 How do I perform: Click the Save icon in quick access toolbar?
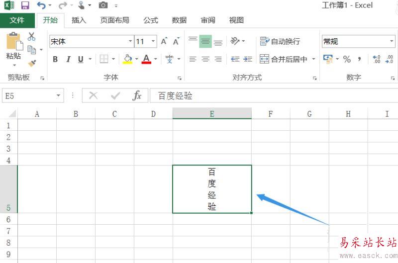tap(25, 5)
